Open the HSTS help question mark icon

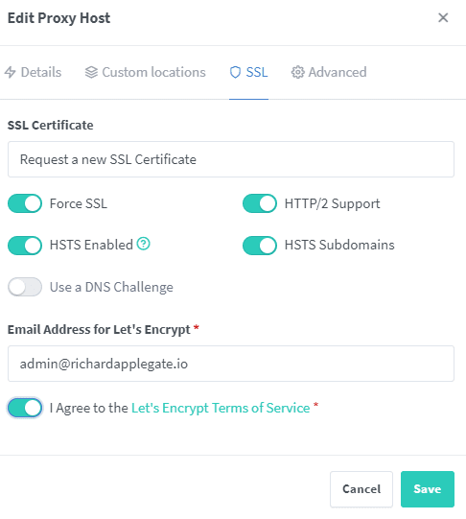144,244
